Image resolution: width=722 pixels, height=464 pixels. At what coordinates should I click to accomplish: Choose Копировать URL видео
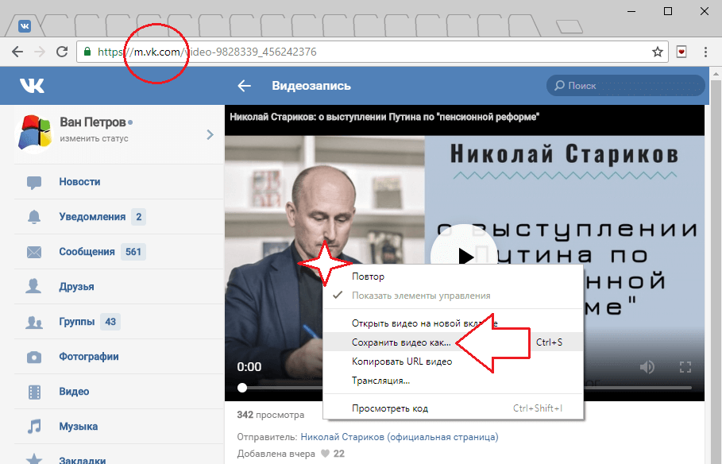click(453, 362)
